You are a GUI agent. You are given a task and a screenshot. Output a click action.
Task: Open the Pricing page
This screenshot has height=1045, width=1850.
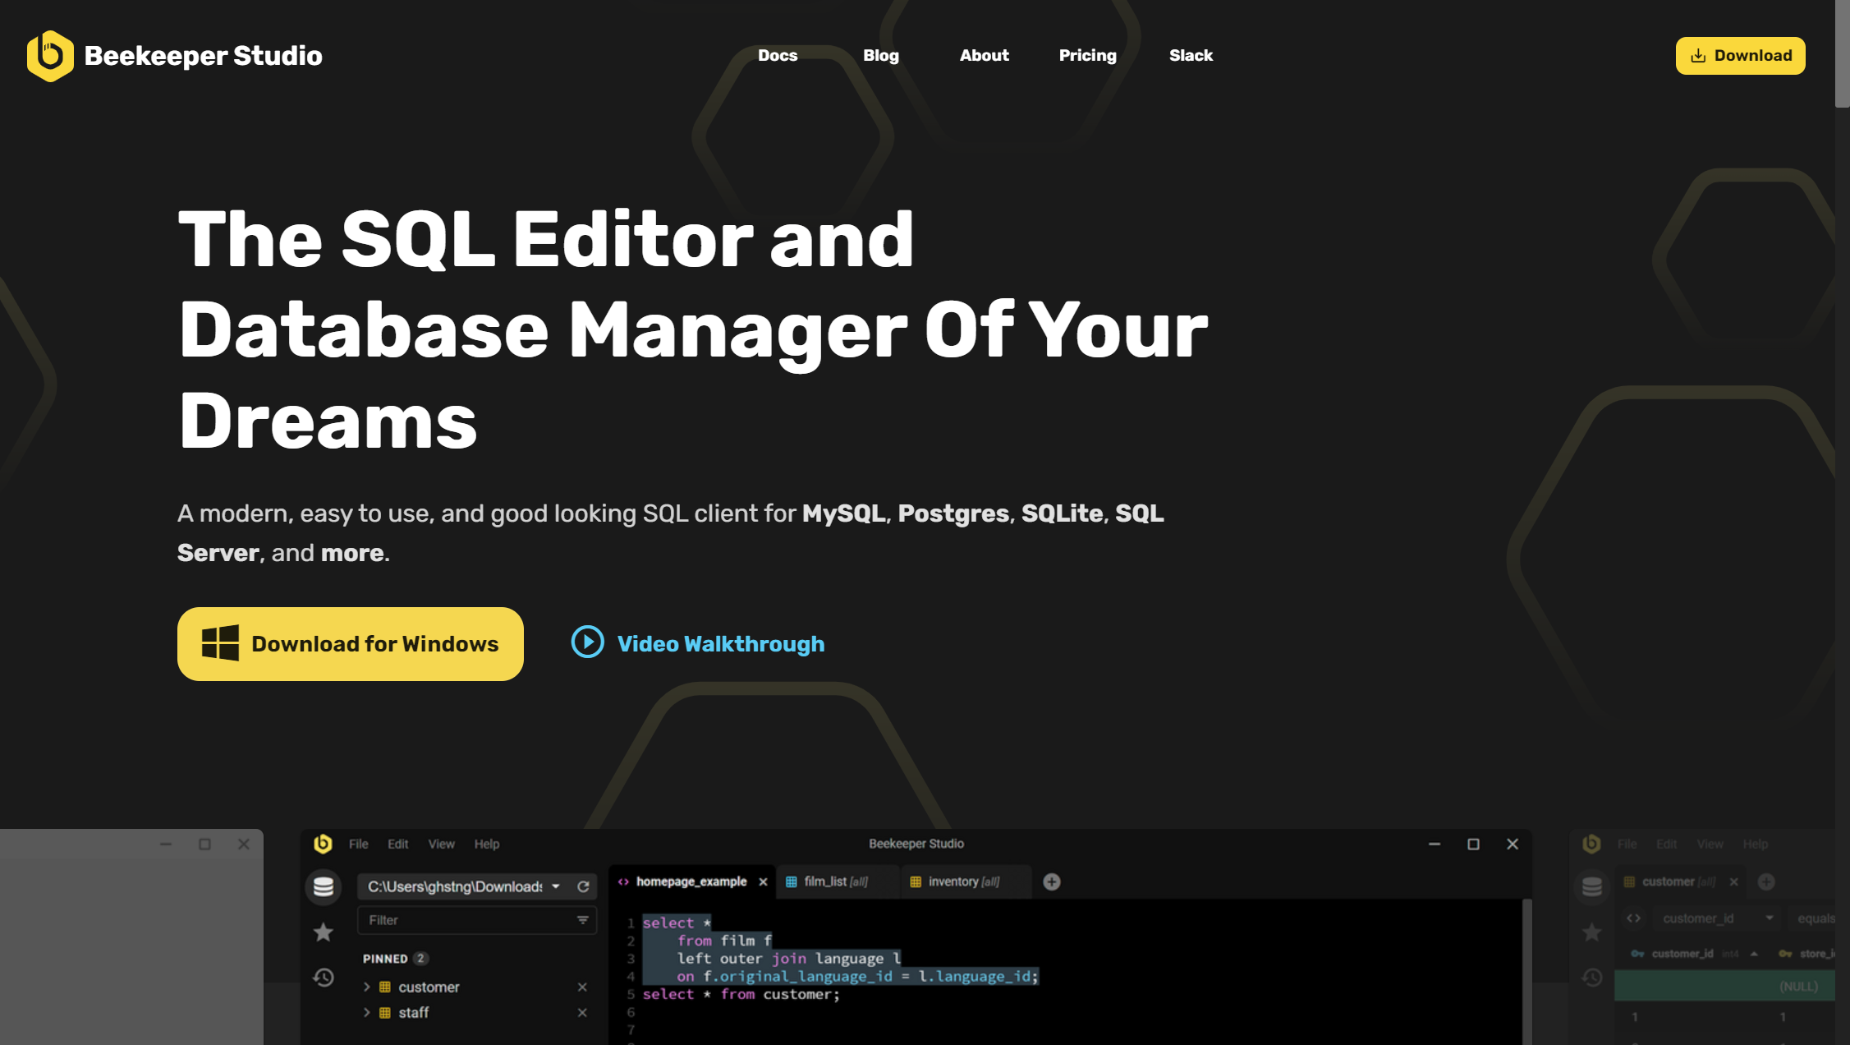(1087, 55)
